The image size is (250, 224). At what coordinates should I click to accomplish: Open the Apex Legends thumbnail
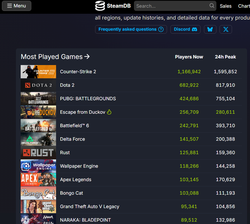pyautogui.click(x=38, y=179)
